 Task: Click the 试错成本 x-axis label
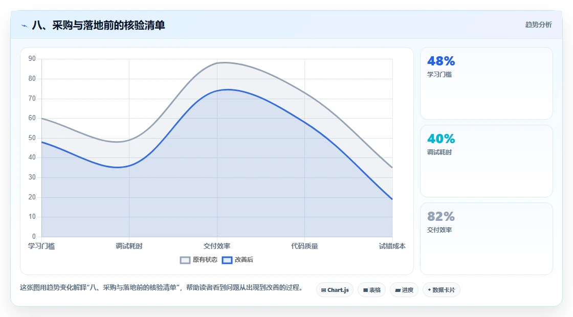392,246
